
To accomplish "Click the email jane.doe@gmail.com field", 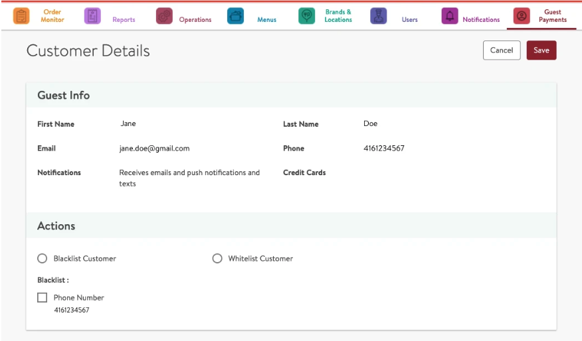I will pyautogui.click(x=154, y=149).
